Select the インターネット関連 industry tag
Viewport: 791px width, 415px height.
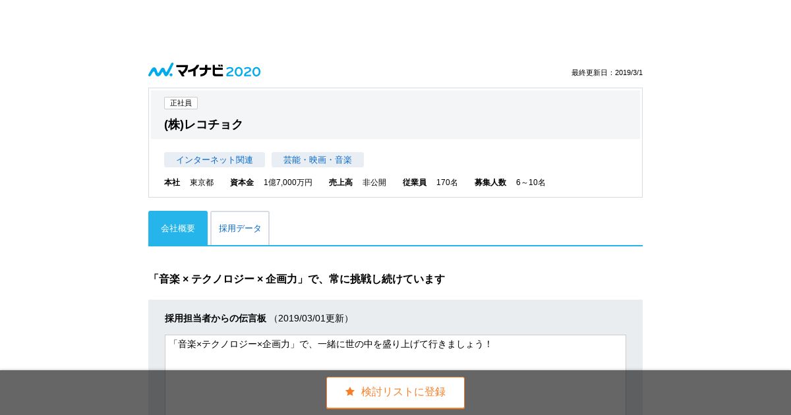(x=214, y=160)
